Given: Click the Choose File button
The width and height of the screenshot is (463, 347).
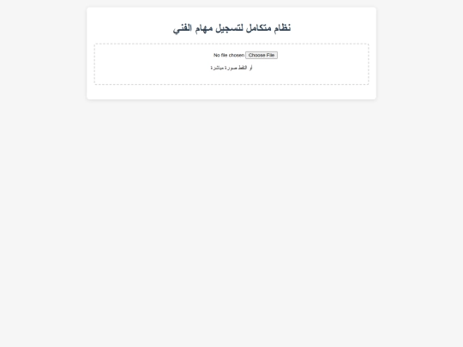Looking at the screenshot, I should 262,55.
